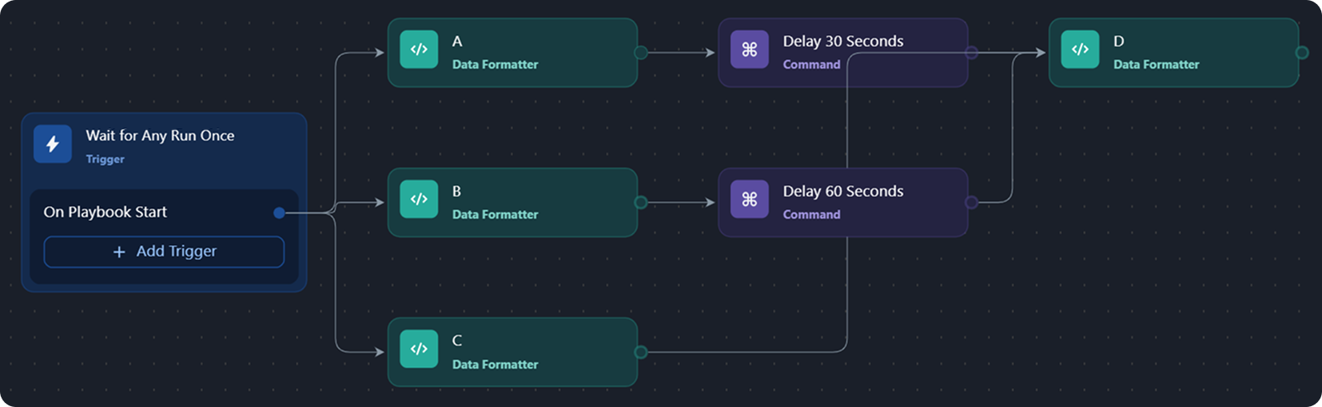Click node A's Data Formatter code icon
This screenshot has height=407, width=1322.
[419, 49]
